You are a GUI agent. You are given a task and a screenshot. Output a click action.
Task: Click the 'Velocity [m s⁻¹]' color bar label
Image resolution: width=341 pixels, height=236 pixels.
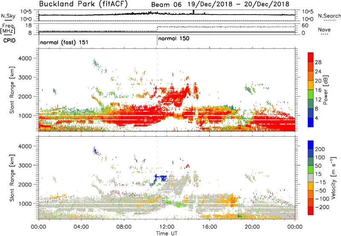[333, 178]
